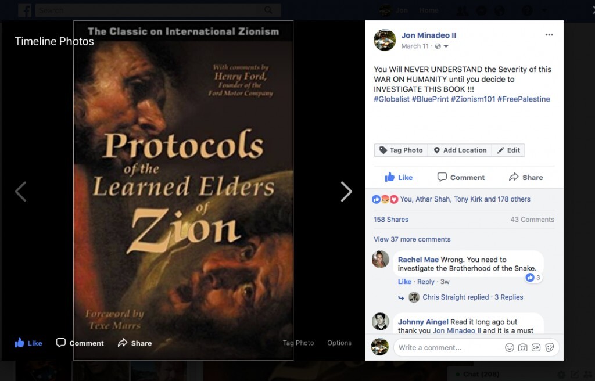Open the #FreePalestine hashtag link
Screen dimensions: 595x381
524,99
